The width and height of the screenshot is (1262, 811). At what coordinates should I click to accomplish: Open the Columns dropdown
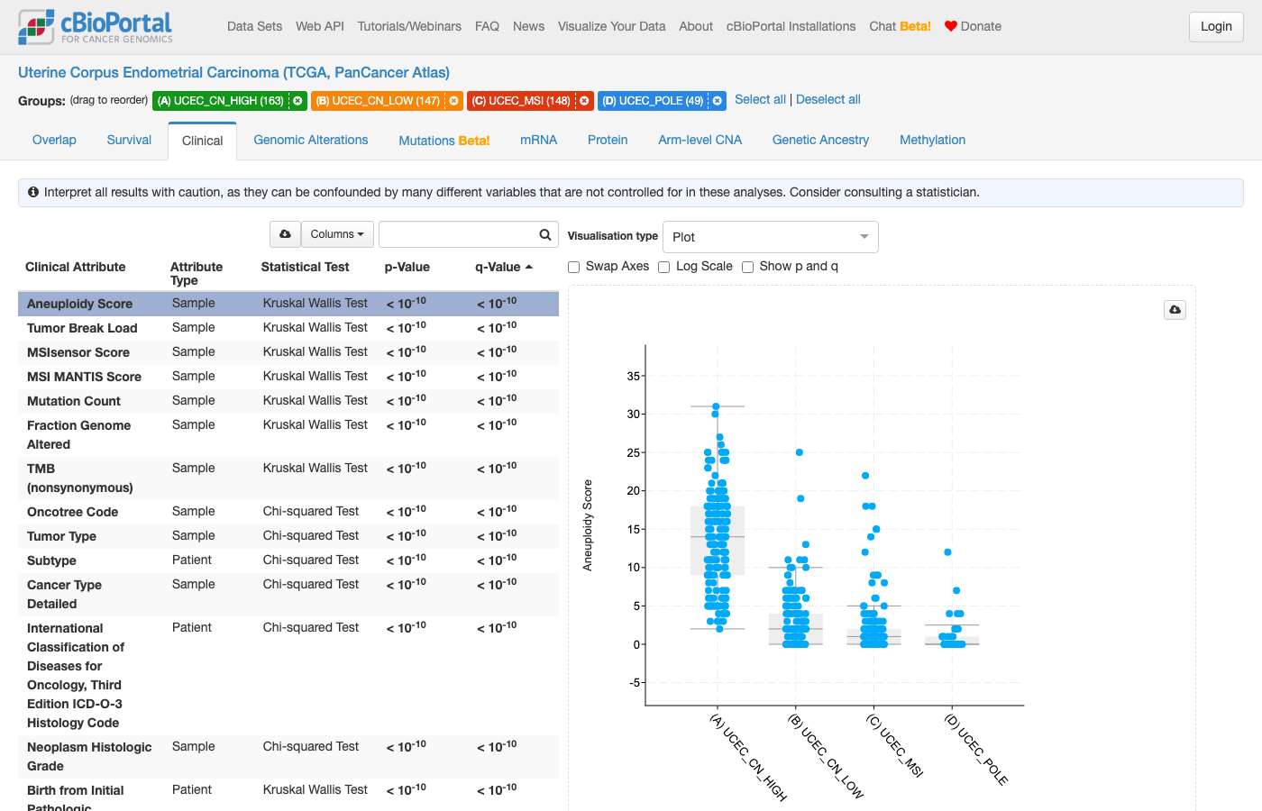[337, 234]
